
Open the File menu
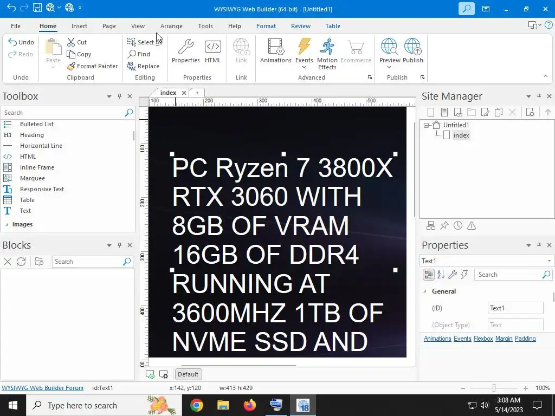click(16, 26)
